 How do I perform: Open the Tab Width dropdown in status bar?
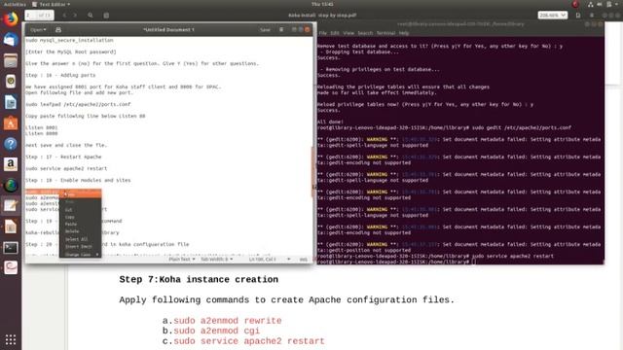[216, 260]
